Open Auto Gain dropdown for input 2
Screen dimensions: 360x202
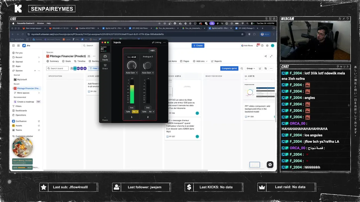(148, 73)
